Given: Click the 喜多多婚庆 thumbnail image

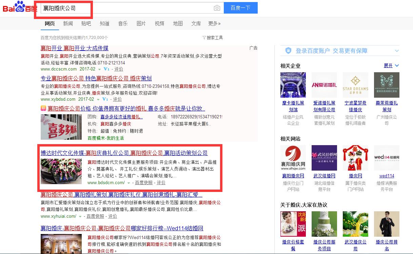Looking at the screenshot, I should click(x=61, y=127).
